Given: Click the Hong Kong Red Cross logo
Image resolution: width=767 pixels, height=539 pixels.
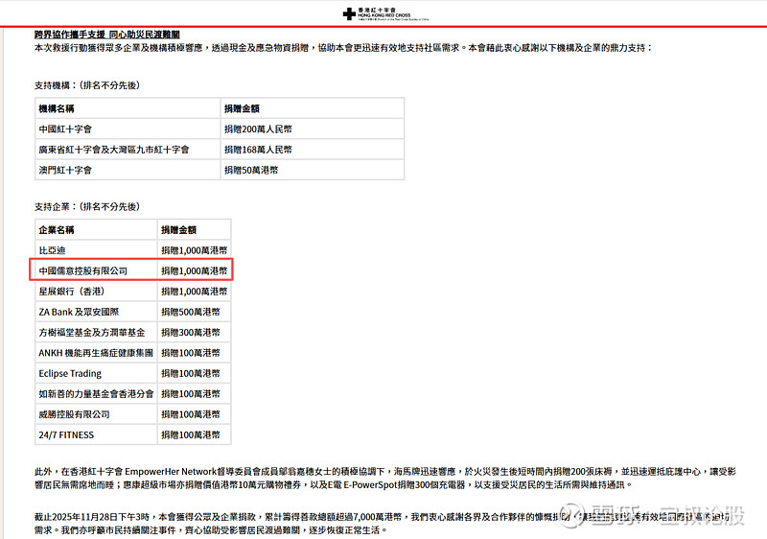Looking at the screenshot, I should tap(385, 13).
